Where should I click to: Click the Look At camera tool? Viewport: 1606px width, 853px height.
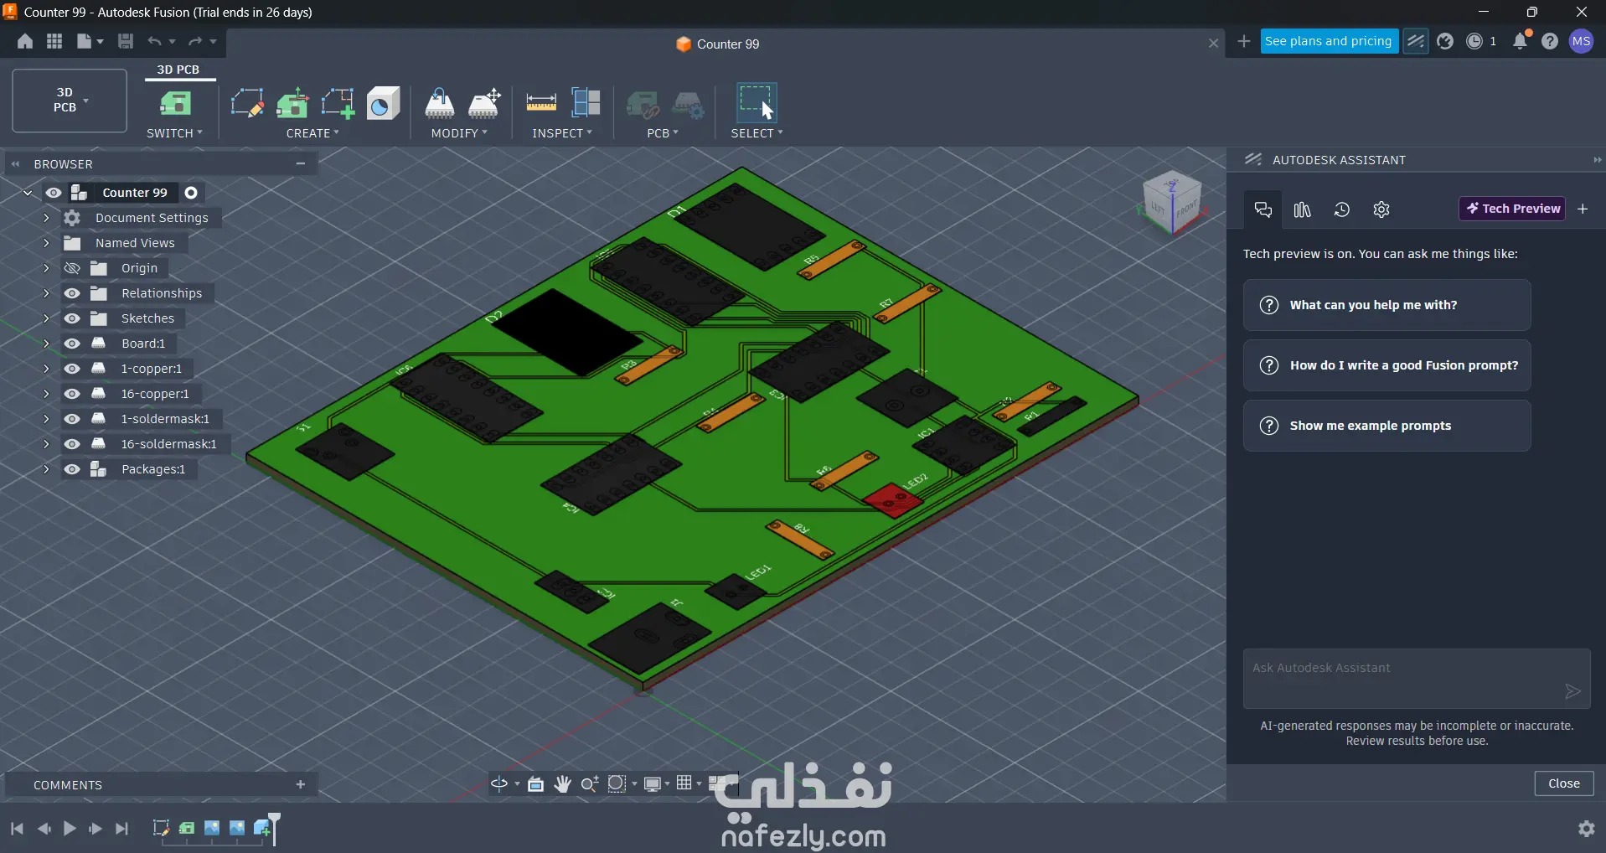[535, 783]
